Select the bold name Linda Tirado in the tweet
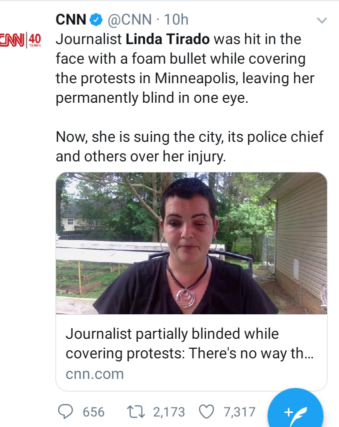Screen dimensions: 339x427 point(167,39)
